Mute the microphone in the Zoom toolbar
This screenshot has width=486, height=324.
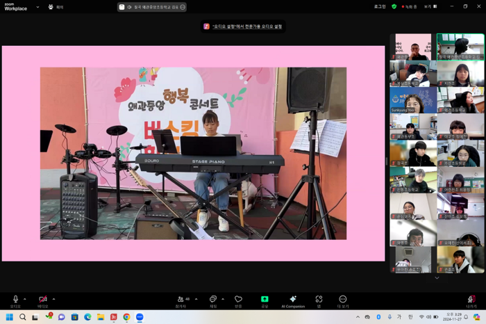point(15,300)
